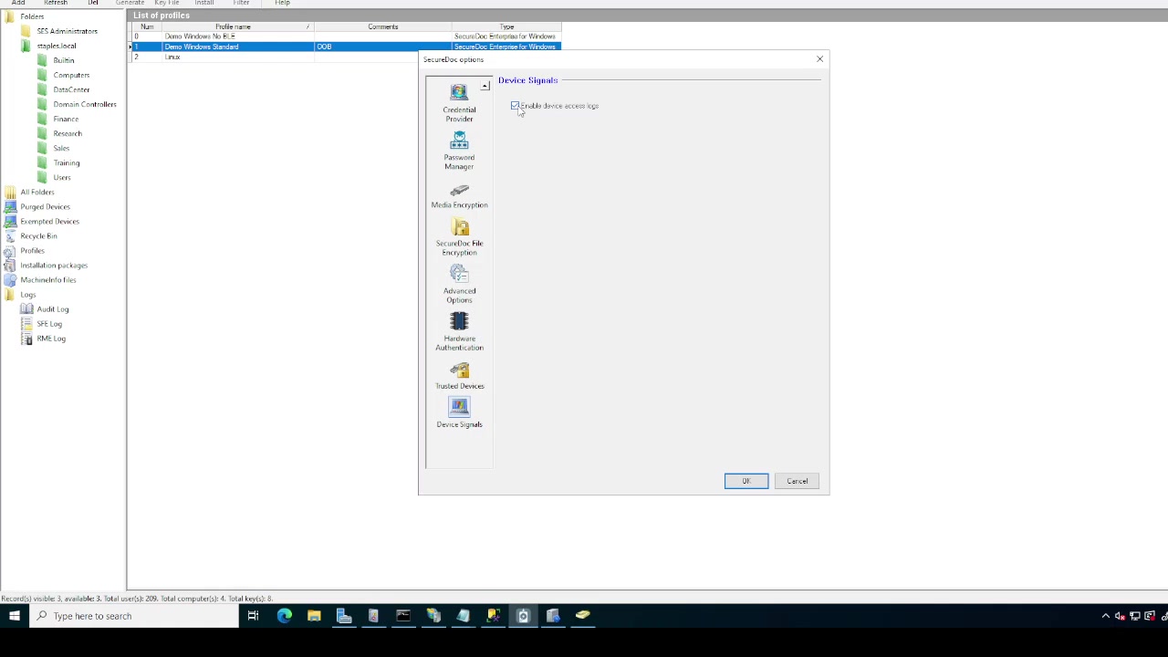1168x657 pixels.
Task: Open File Explorer from taskbar
Action: pyautogui.click(x=314, y=616)
